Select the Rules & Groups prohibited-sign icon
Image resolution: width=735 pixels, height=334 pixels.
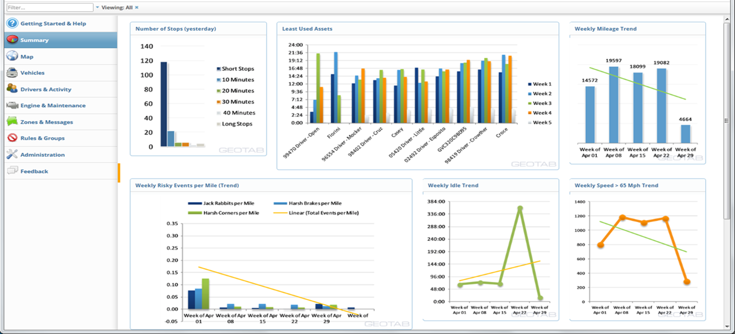12,138
